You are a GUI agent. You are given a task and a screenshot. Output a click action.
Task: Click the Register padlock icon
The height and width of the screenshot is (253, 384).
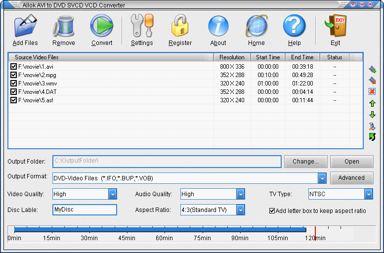(180, 26)
